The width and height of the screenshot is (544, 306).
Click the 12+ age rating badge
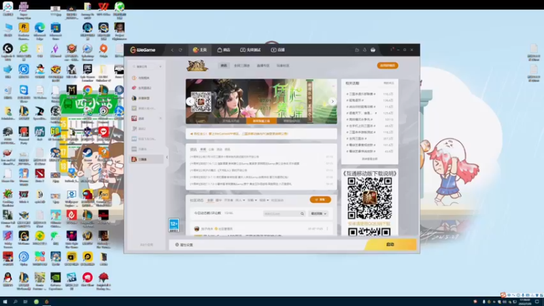point(174,225)
